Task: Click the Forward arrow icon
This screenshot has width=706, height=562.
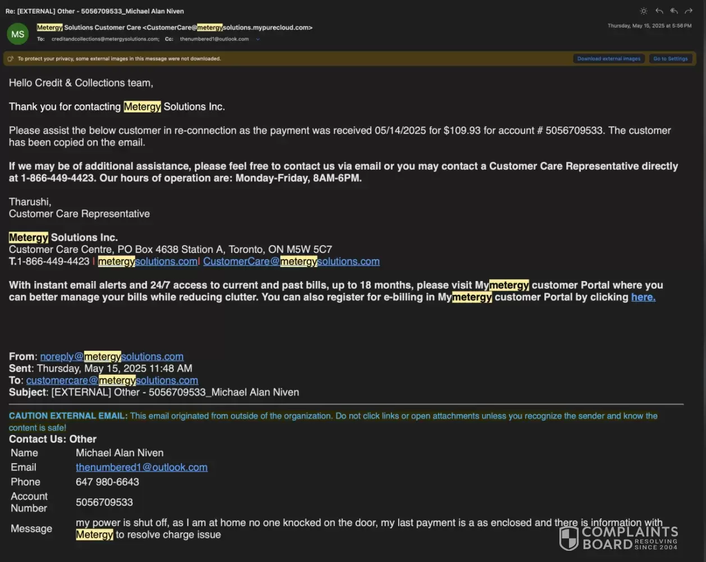Action: [689, 11]
